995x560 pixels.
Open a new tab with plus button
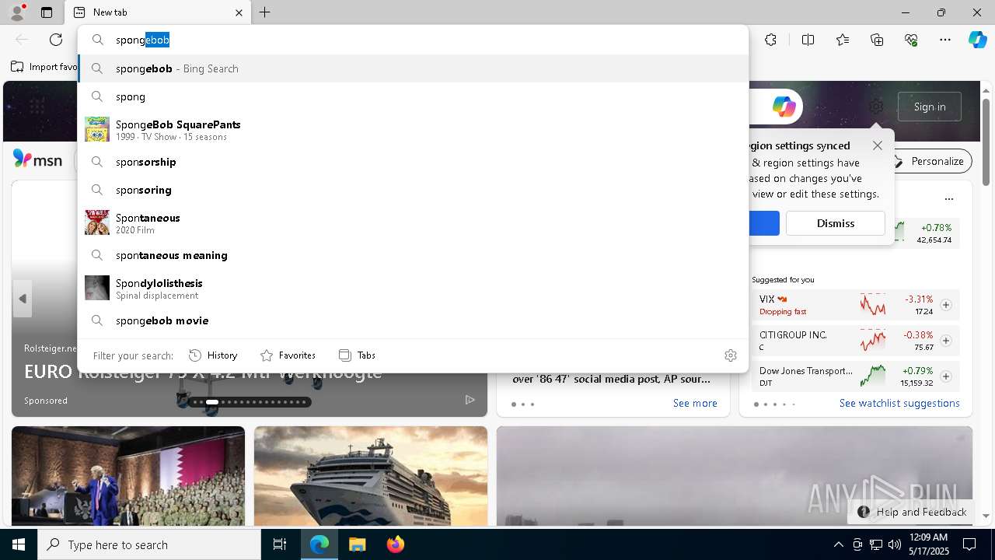coord(265,12)
